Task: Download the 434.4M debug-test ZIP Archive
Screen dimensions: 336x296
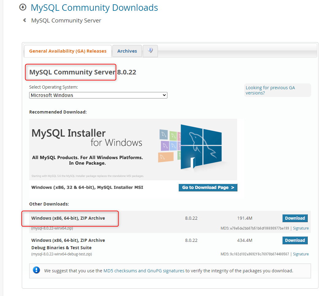Action: [295, 240]
